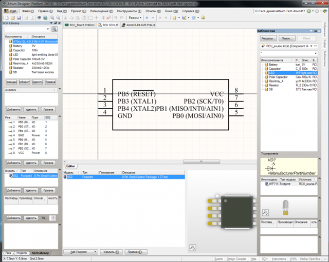Click the VD? LED symbol preview
This screenshot has width=329, height=262.
tap(289, 167)
